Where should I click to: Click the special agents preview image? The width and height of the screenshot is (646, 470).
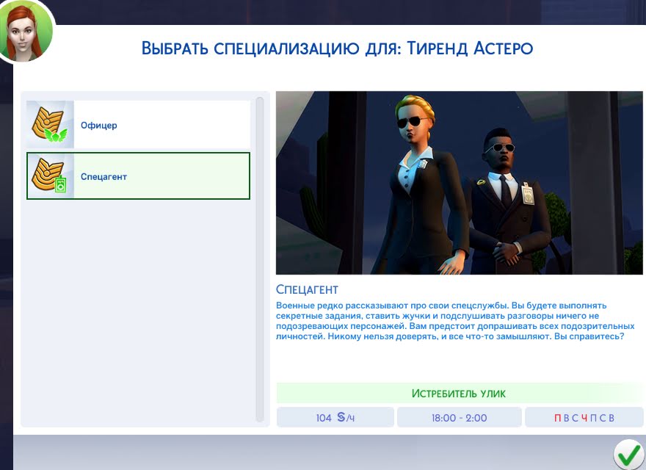[459, 183]
